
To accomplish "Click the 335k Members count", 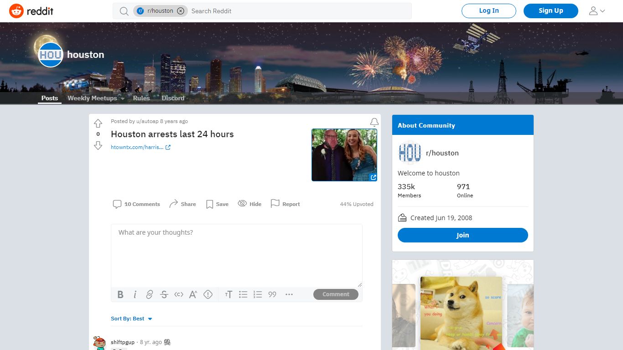I will (x=410, y=190).
